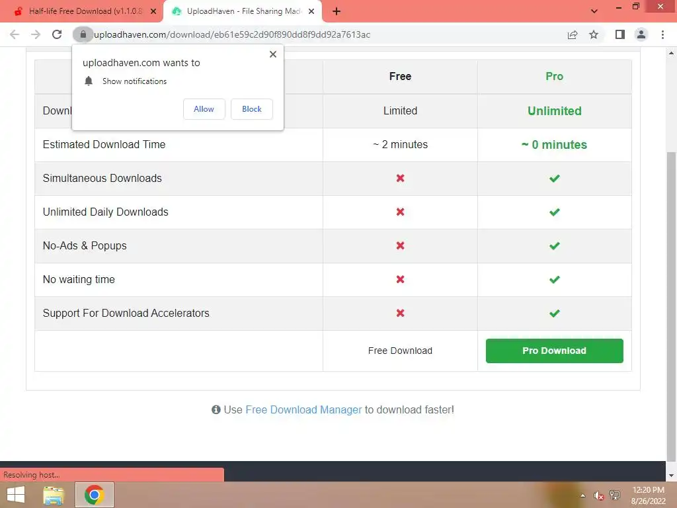Click the green check for Unlimited Daily Downloads
This screenshot has width=677, height=508.
pyautogui.click(x=555, y=212)
